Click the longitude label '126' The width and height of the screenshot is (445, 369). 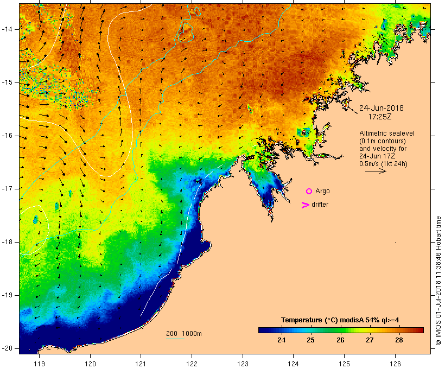395,364
